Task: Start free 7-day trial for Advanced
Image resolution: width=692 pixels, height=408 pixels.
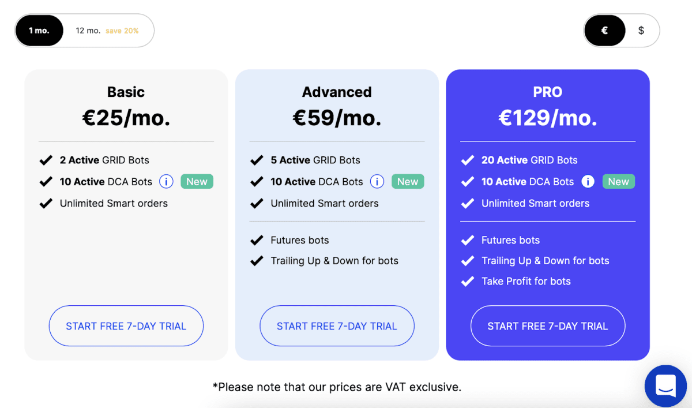Action: (x=337, y=326)
